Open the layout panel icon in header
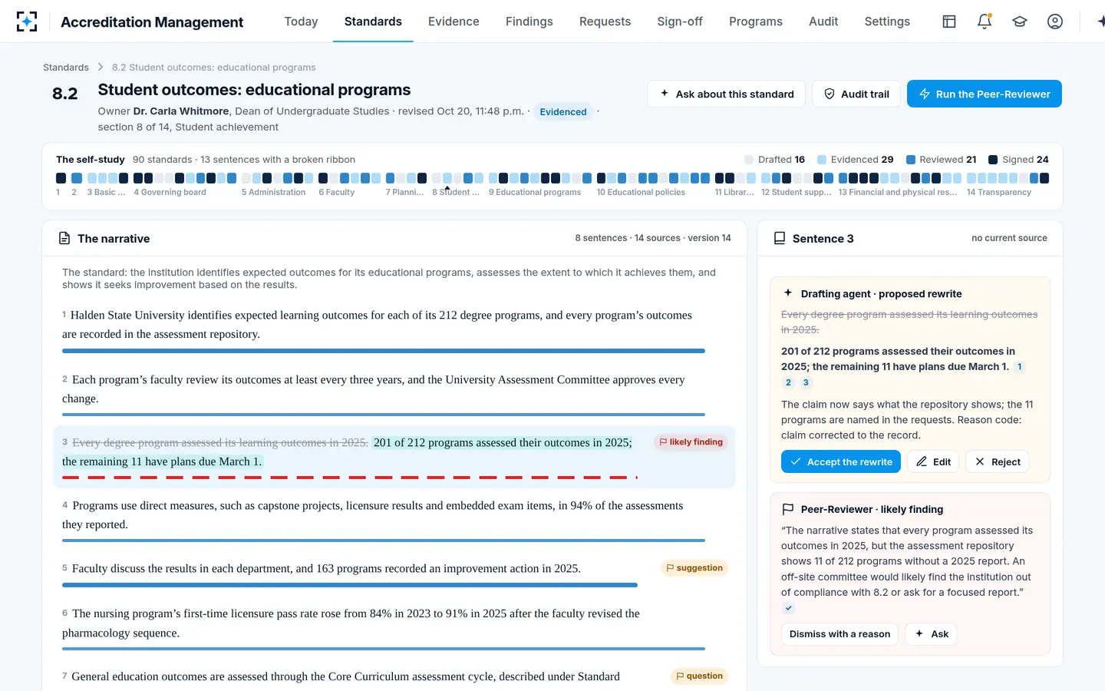The image size is (1105, 691). [x=949, y=21]
